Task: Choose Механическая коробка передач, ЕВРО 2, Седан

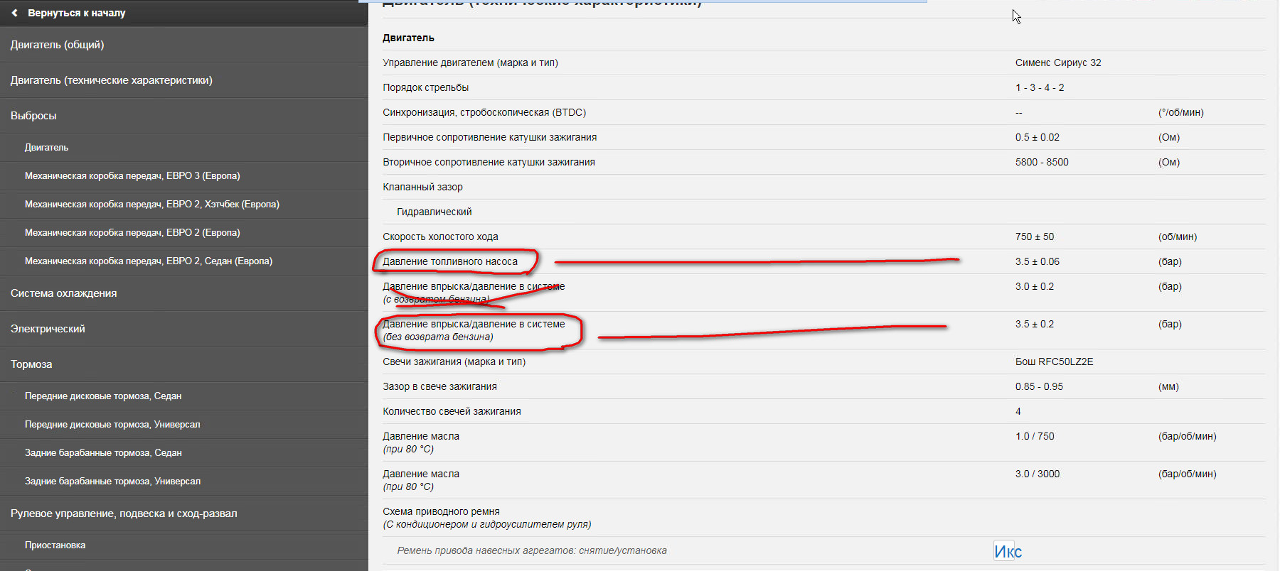Action: pos(148,261)
